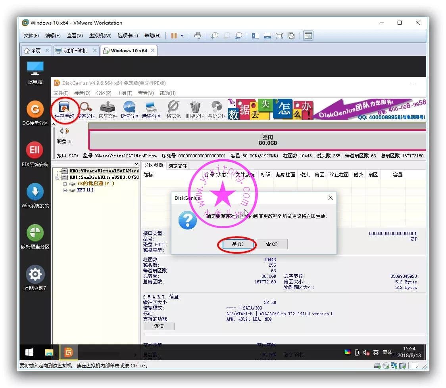Click the 搜索分区 search partition icon
This screenshot has height=388, width=446.
[x=86, y=110]
